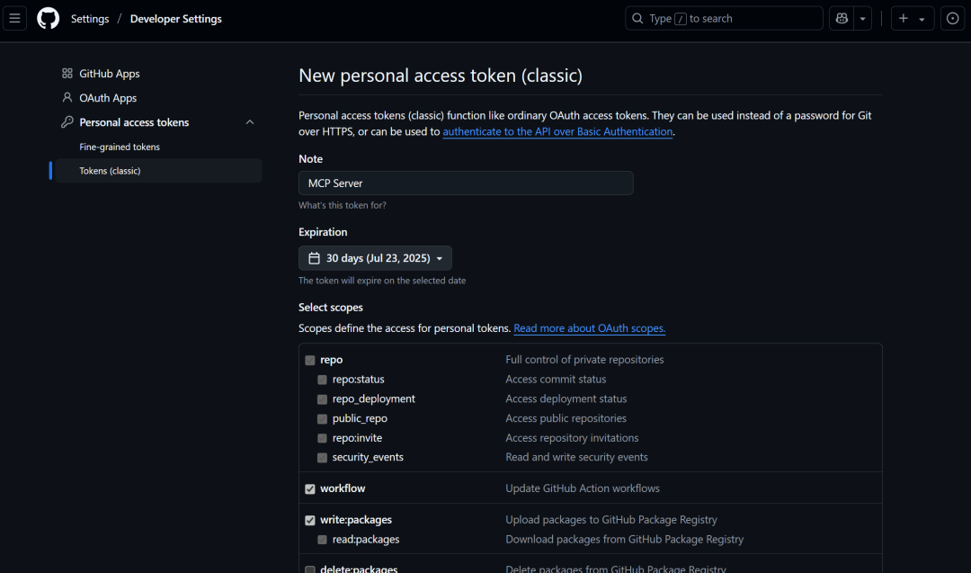Viewport: 971px width, 573px height.
Task: Click the plus create-new icon
Action: [x=904, y=18]
